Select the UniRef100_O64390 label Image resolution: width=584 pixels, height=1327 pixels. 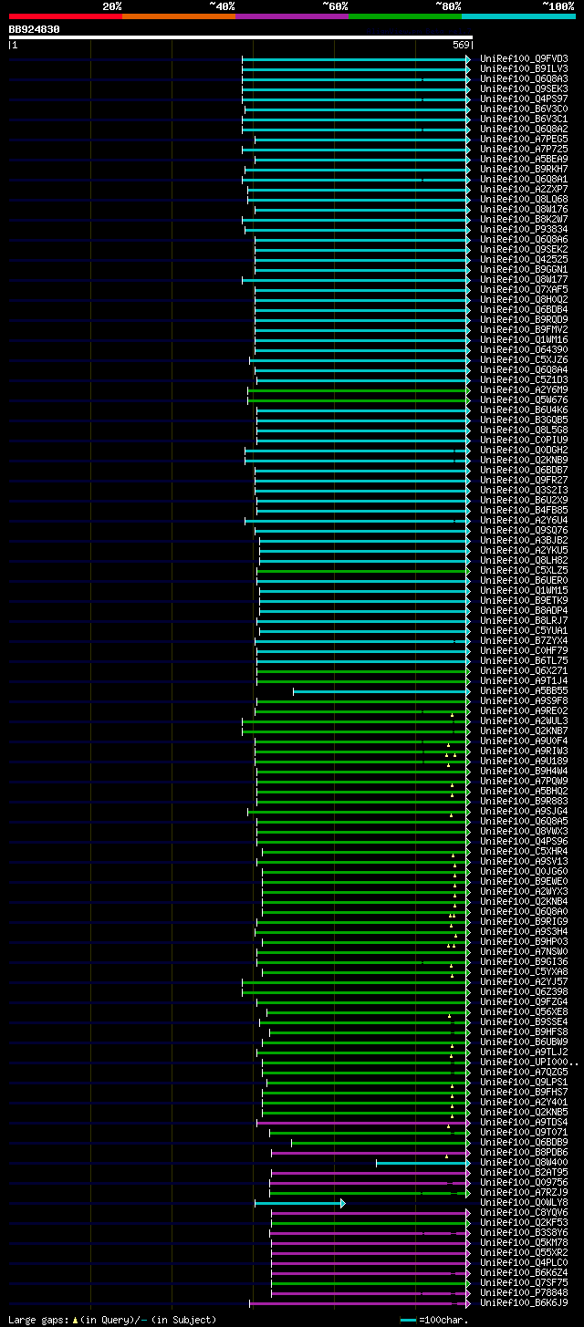point(524,350)
